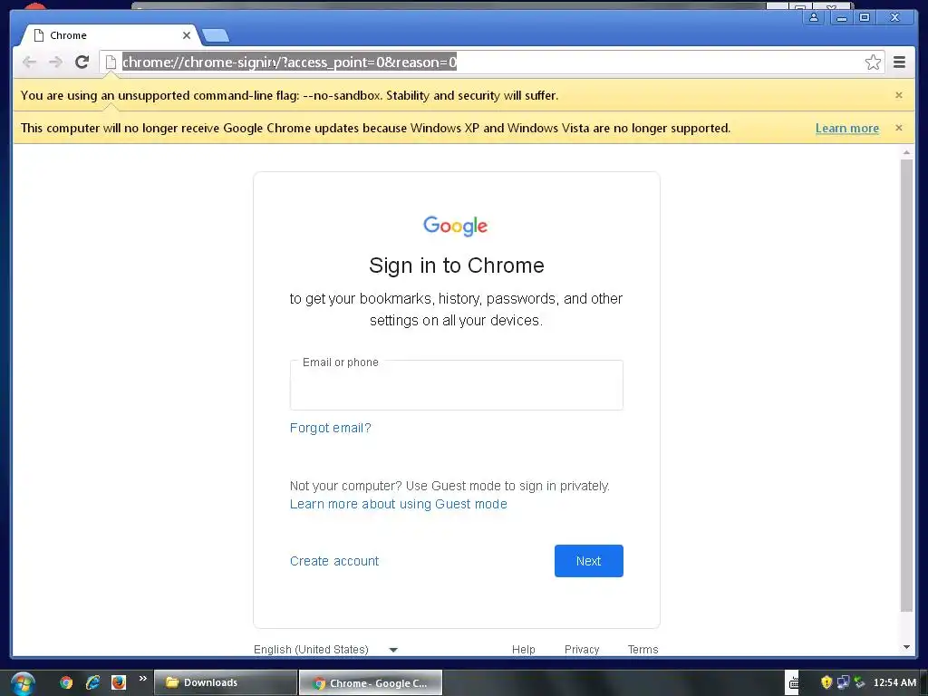This screenshot has height=696, width=928.
Task: Open a new tab
Action: [216, 36]
